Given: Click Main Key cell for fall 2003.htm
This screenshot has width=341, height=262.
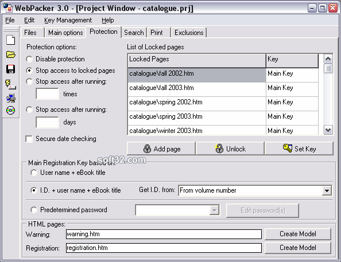Looking at the screenshot, I should 292,89.
